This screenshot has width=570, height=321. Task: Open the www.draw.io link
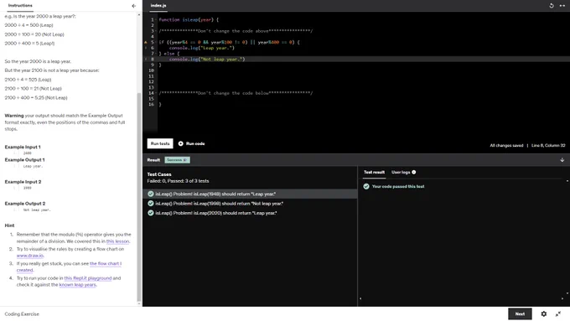(30, 256)
